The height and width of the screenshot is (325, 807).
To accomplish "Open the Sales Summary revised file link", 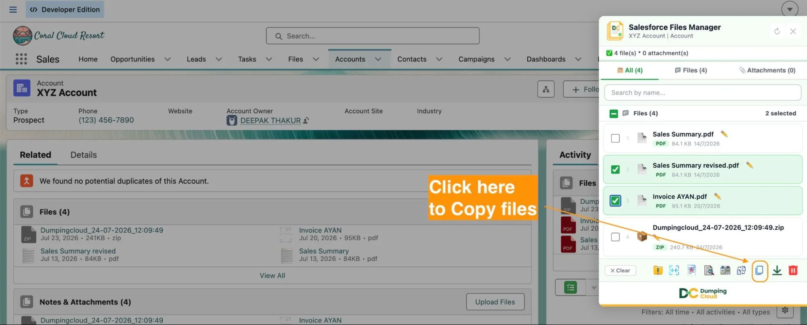I will (x=78, y=251).
